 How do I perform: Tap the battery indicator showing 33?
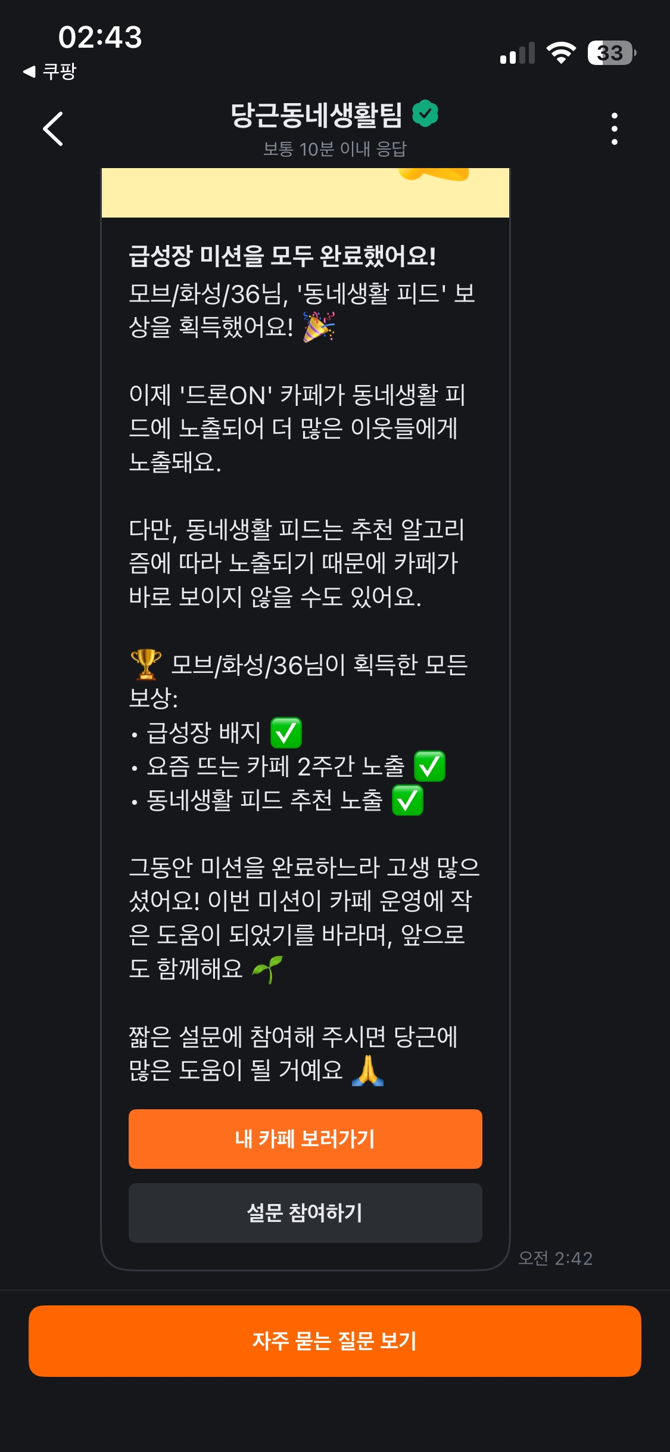point(611,53)
